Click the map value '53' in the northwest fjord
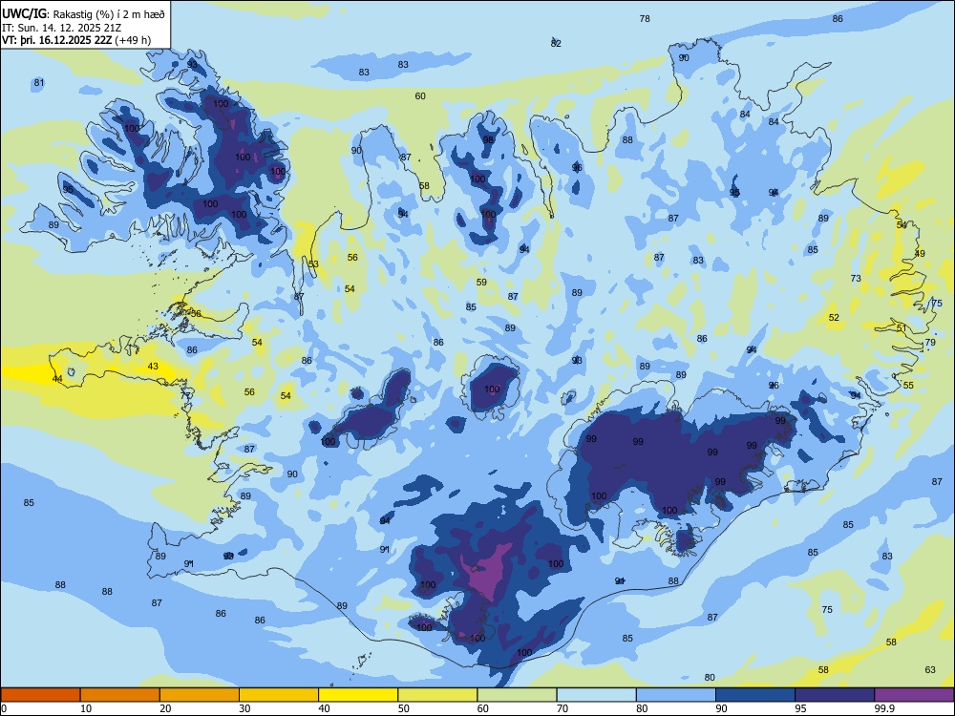955x716 pixels. point(313,264)
